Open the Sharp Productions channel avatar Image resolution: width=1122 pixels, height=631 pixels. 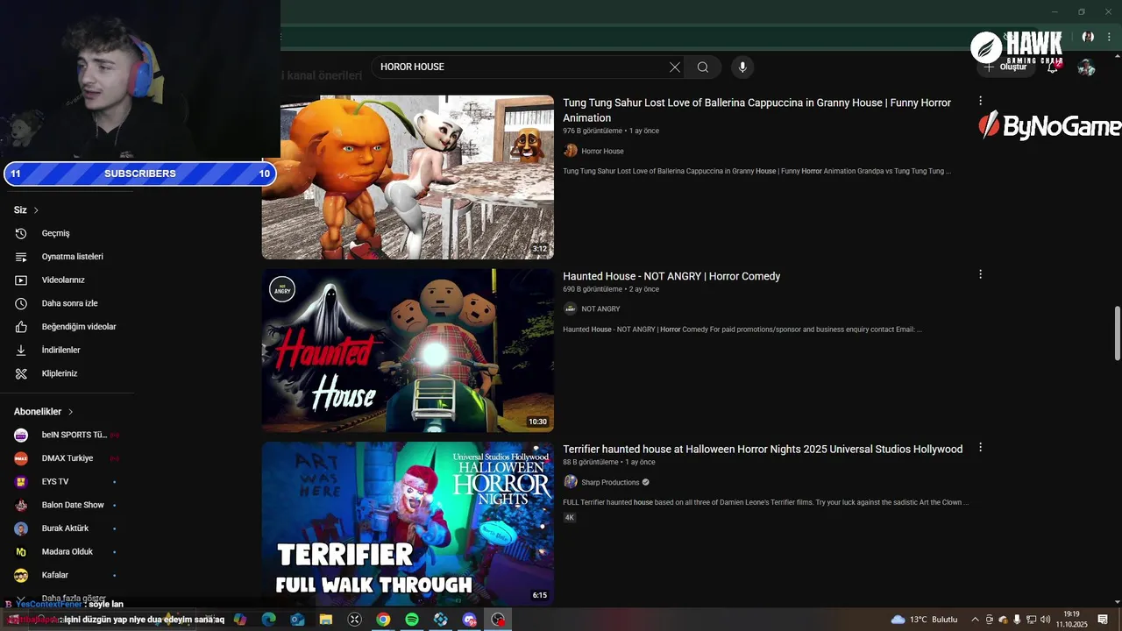point(571,482)
